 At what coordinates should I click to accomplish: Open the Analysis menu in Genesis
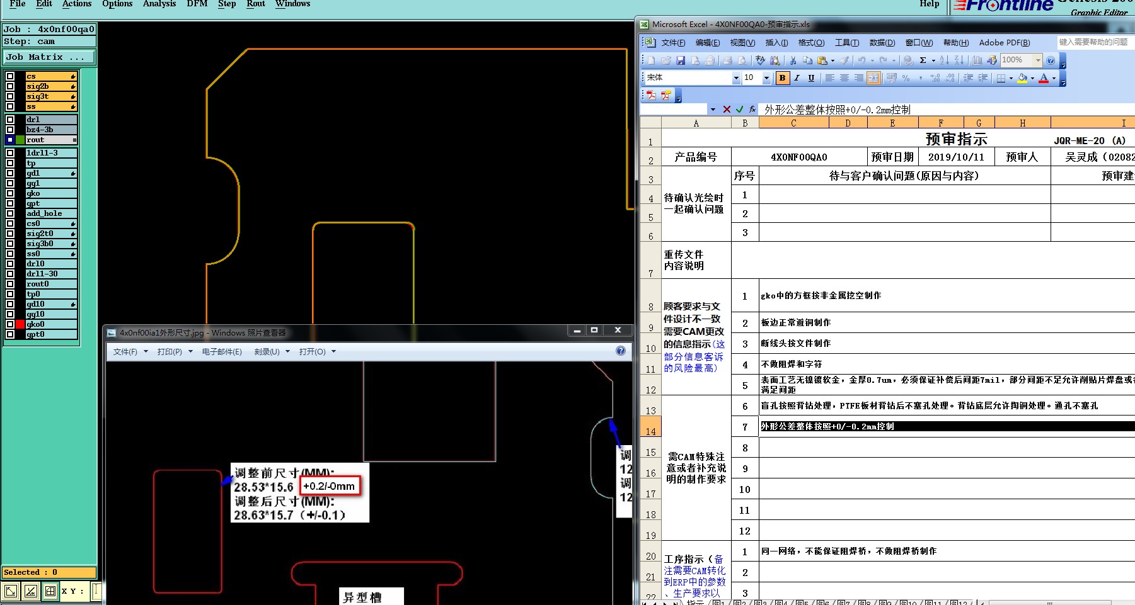pos(159,4)
